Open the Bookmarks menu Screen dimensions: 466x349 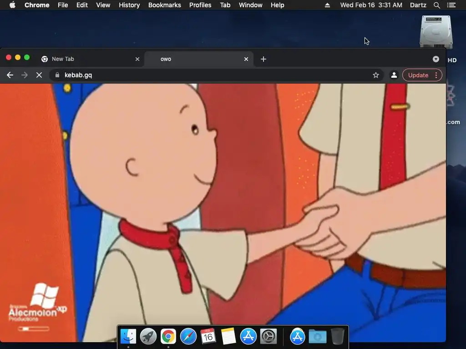(165, 5)
